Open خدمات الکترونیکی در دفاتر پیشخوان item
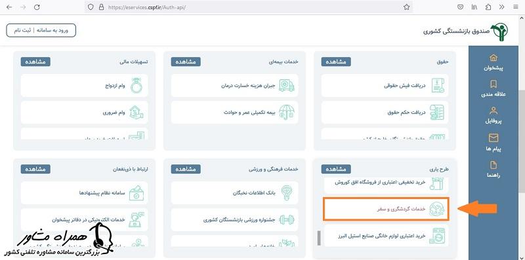The height and width of the screenshot is (260, 525). click(85, 220)
